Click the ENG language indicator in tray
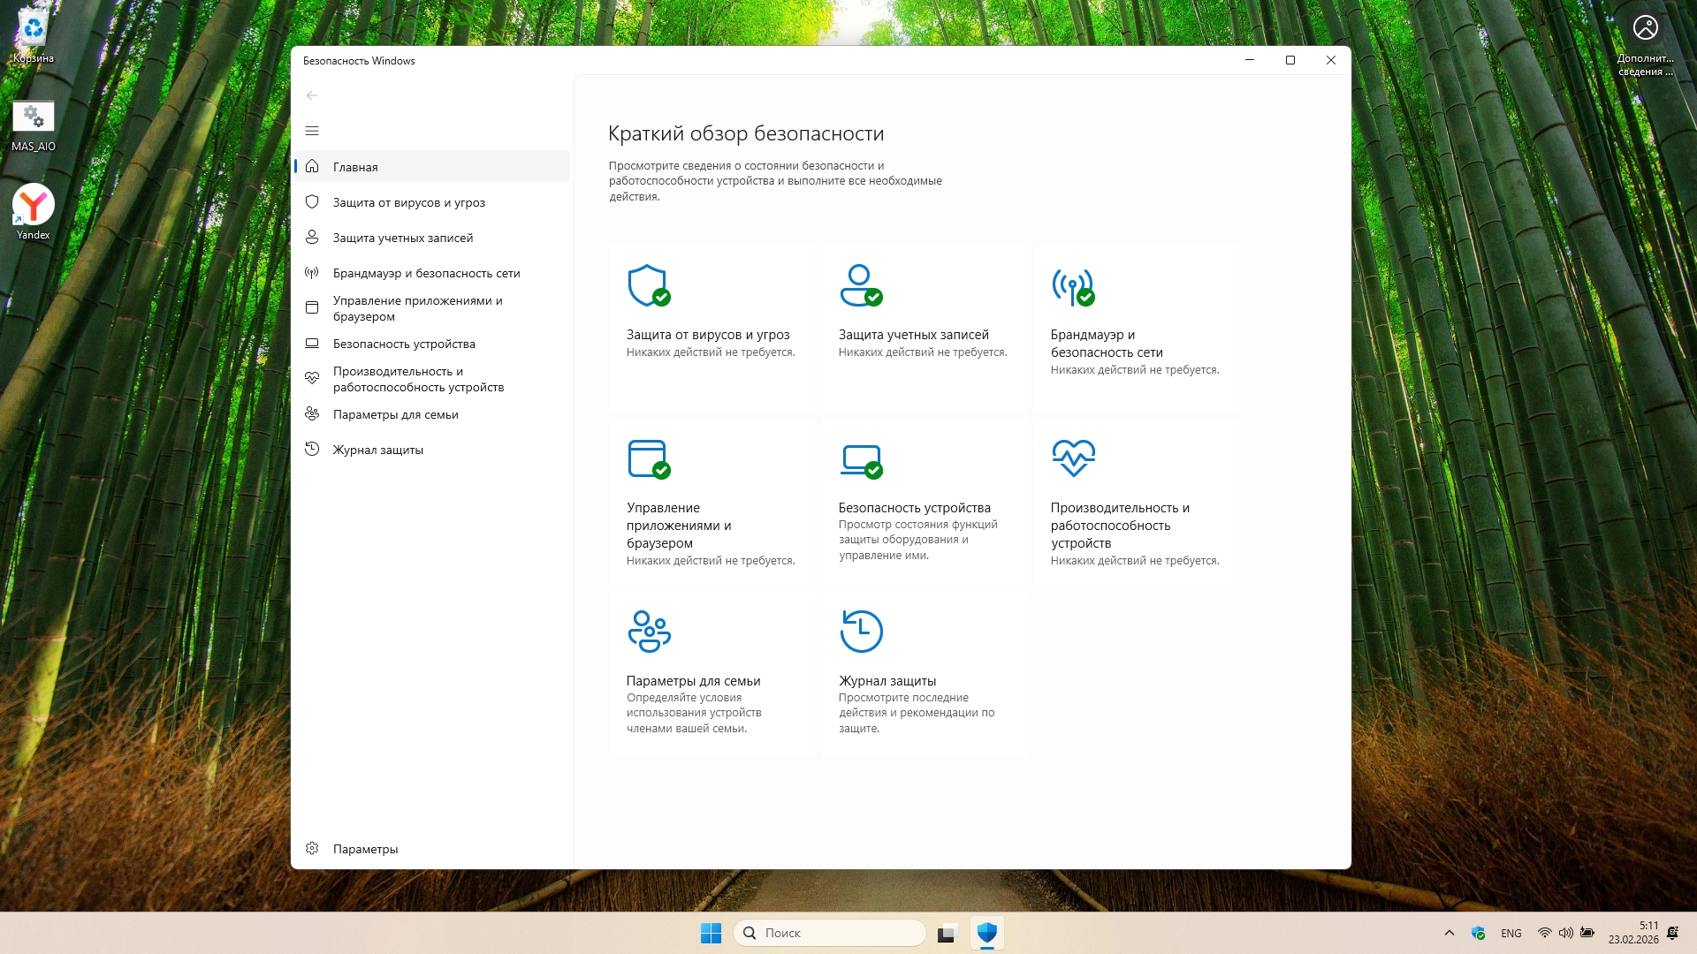The height and width of the screenshot is (954, 1697). point(1511,933)
